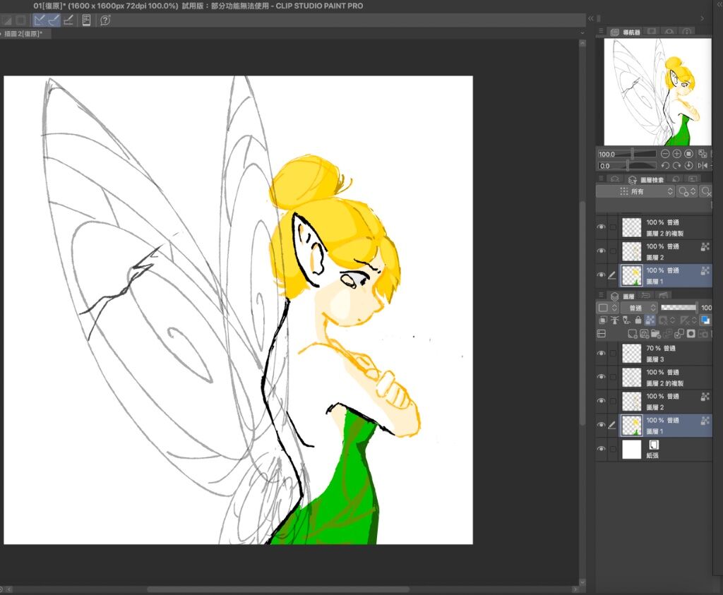This screenshot has width=723, height=595.
Task: Select the 導航器 Navigator tab
Action: 626,32
